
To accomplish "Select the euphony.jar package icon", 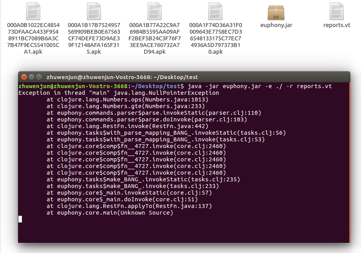I will pos(276,13).
